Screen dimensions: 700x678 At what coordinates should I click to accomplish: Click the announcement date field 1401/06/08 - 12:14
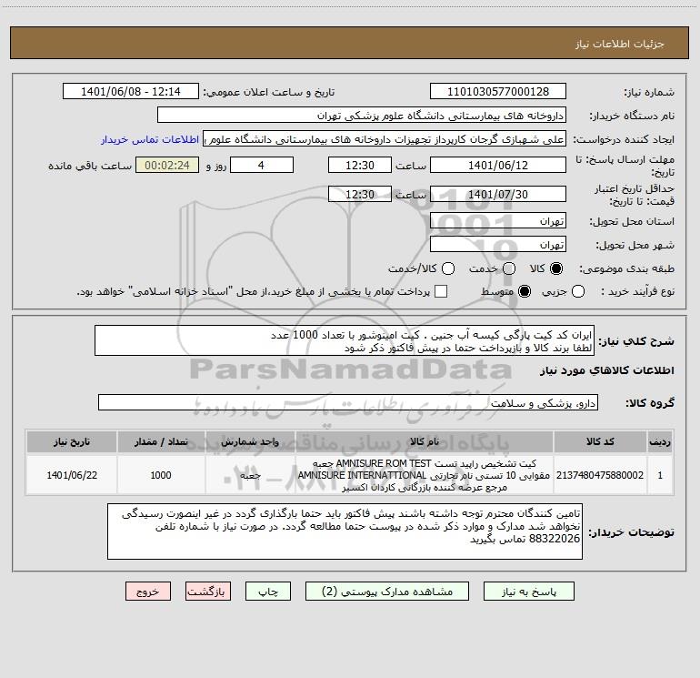click(130, 92)
